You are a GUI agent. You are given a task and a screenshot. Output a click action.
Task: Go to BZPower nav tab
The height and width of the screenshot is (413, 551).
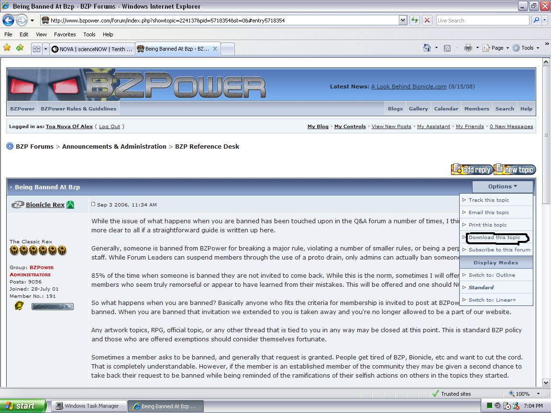tap(22, 109)
